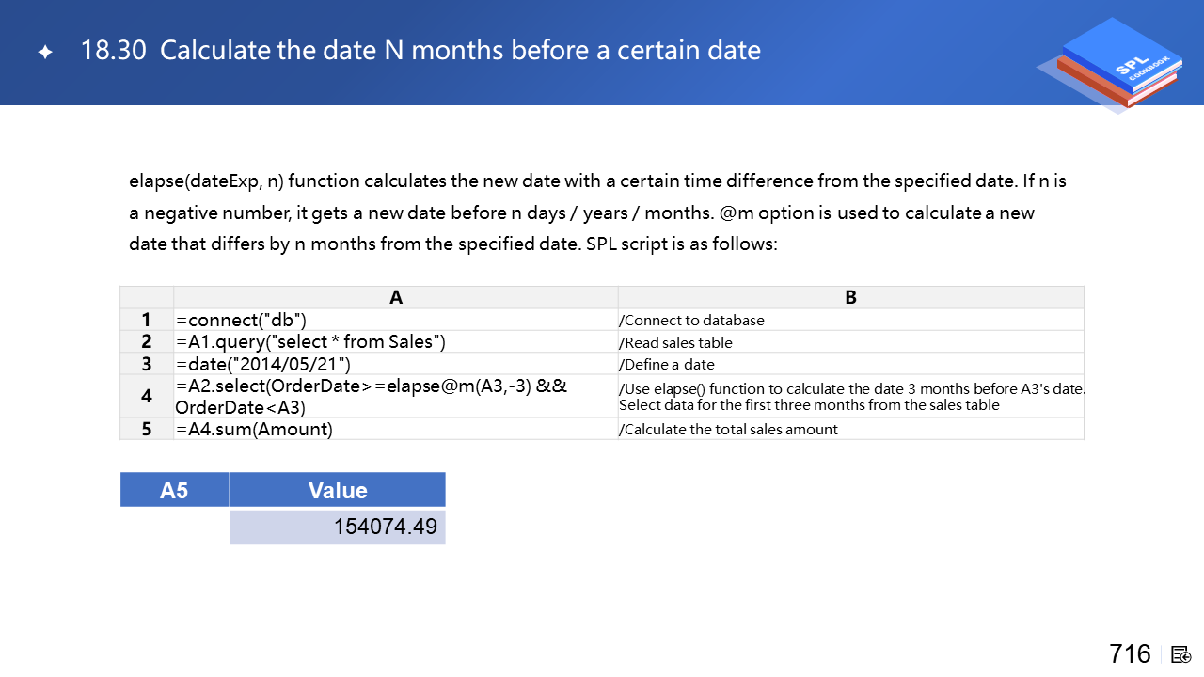The width and height of the screenshot is (1204, 677).
Task: Click the Value header in result table
Action: click(338, 490)
